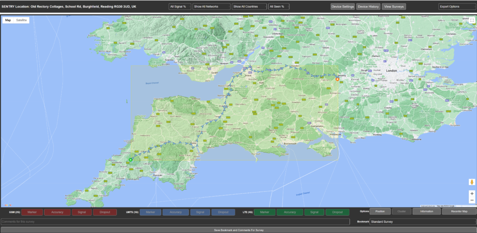
Task: Toggle UMTS (3G) Accuracy
Action: click(x=176, y=212)
